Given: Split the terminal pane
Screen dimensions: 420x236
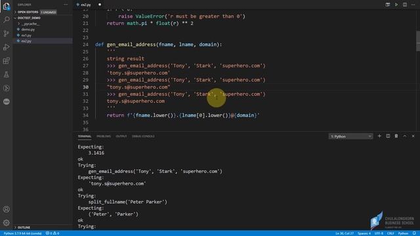Looking at the screenshot, I should 388,136.
